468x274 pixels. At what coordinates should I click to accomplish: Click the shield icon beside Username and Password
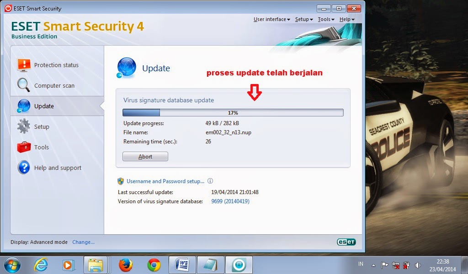pos(121,181)
